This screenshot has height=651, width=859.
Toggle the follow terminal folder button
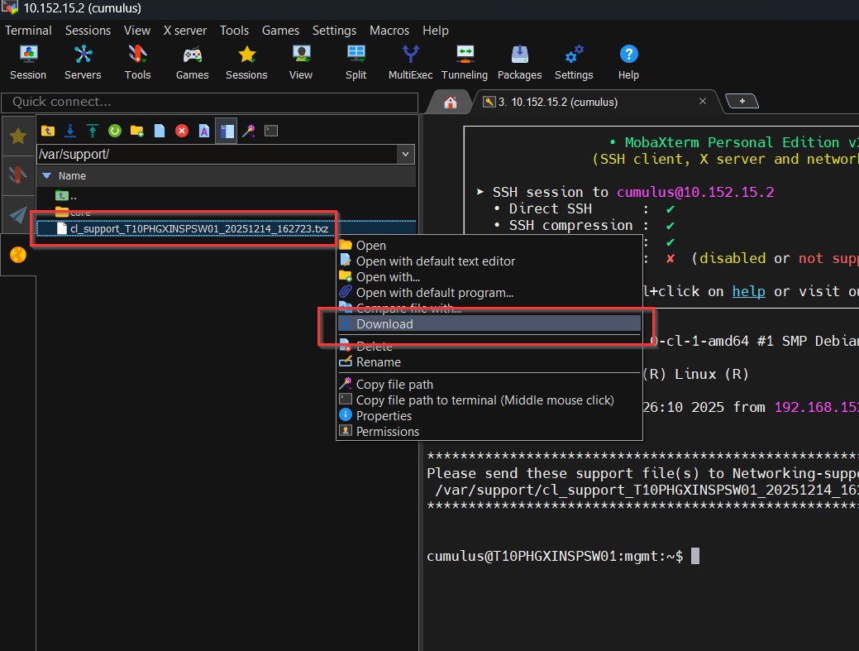[227, 131]
